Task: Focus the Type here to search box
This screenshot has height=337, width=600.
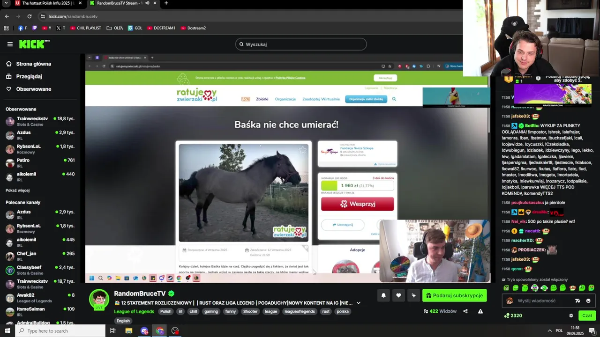Action: pyautogui.click(x=60, y=331)
